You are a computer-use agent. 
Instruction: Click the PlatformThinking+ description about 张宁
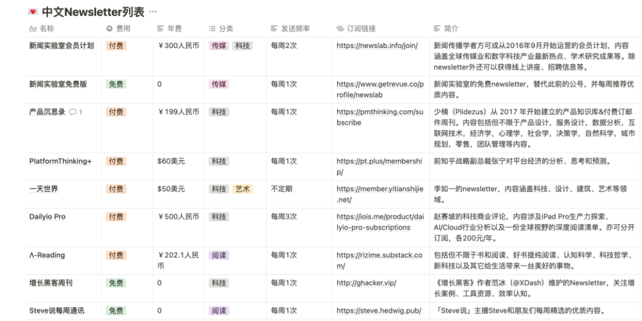click(523, 161)
